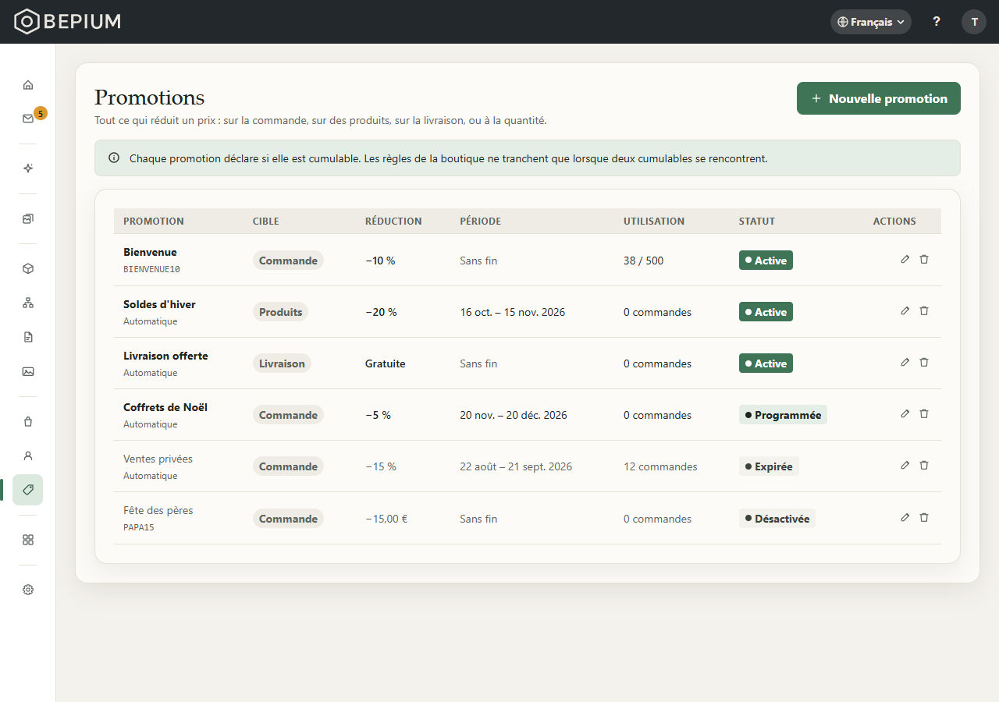Edit the Fête des pères promotion
999x702 pixels.
click(905, 517)
